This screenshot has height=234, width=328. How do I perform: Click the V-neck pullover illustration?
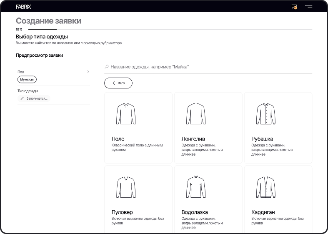pos(126,187)
